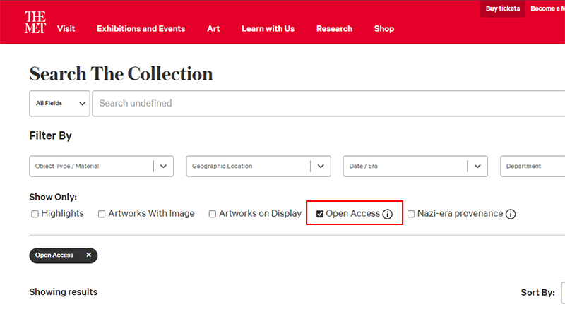Toggle Artworks on Display checkbox
This screenshot has width=565, height=314.
point(213,214)
